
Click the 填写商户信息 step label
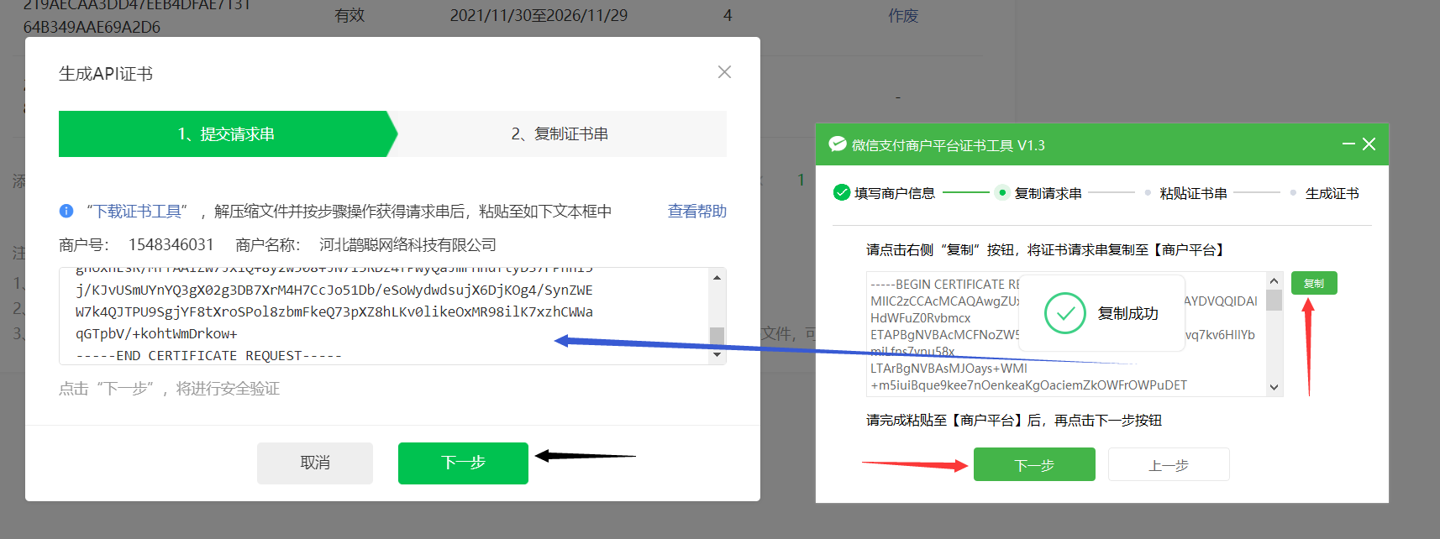pyautogui.click(x=895, y=193)
